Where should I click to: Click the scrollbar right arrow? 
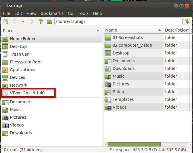coord(190,144)
